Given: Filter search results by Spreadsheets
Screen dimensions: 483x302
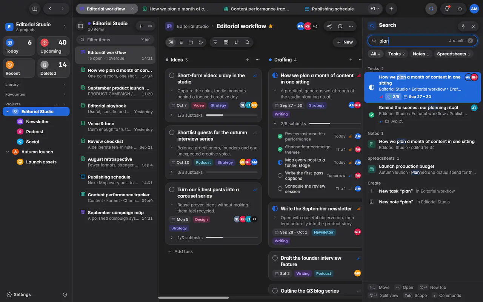Looking at the screenshot, I should 454,54.
